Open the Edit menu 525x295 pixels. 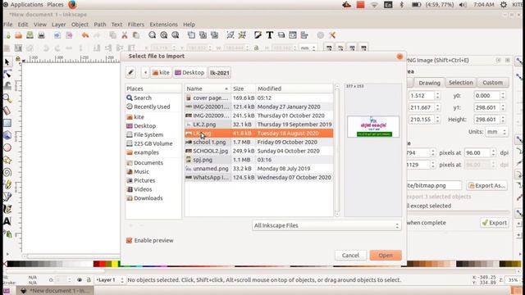(x=23, y=25)
